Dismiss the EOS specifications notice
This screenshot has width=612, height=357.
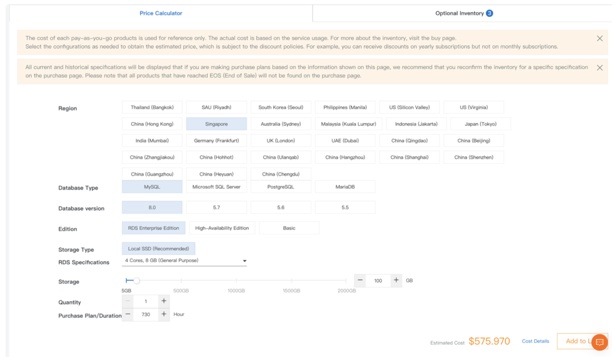coord(599,67)
